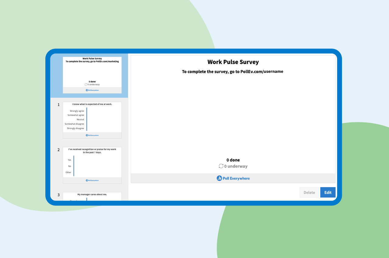Open slide 1 'I know what is expected' thumbnail
The height and width of the screenshot is (258, 389).
pos(92,120)
